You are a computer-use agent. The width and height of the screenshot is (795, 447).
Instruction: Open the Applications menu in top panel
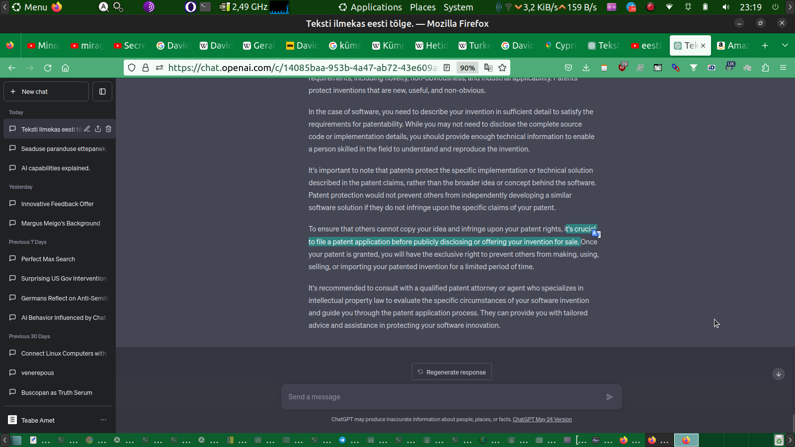point(370,7)
